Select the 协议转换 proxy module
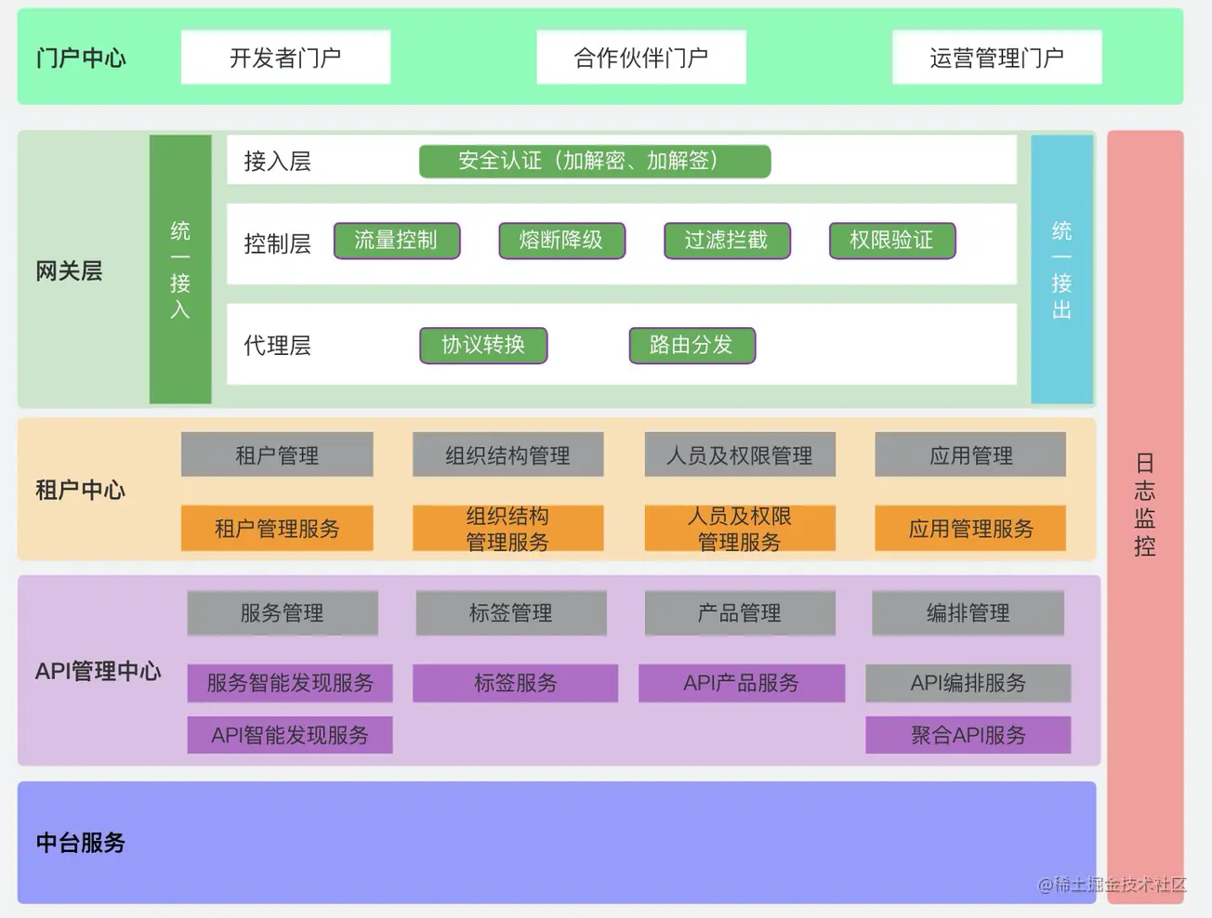The width and height of the screenshot is (1212, 918). pos(482,346)
